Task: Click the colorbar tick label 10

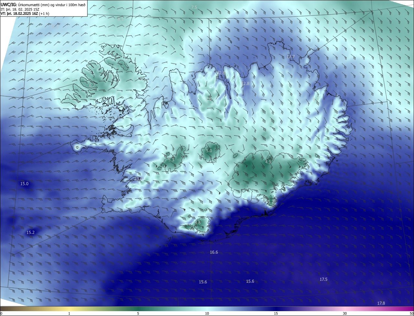Action: (x=207, y=313)
